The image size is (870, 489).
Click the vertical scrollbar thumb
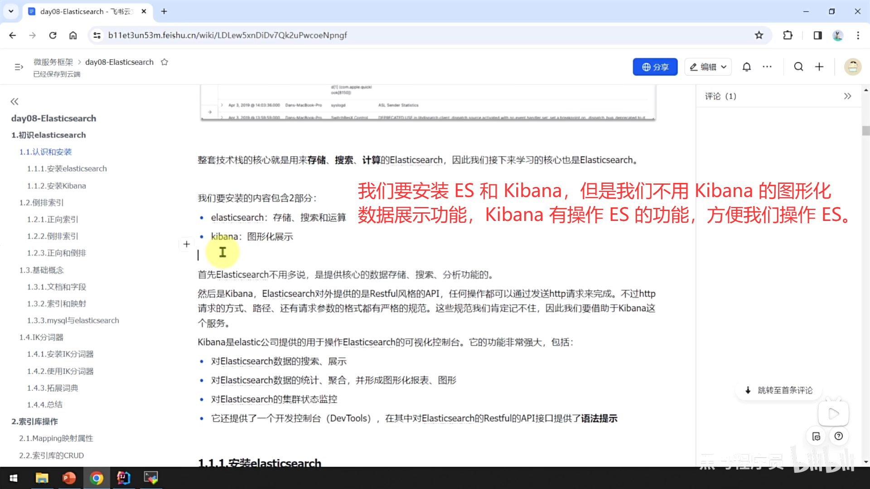click(866, 131)
